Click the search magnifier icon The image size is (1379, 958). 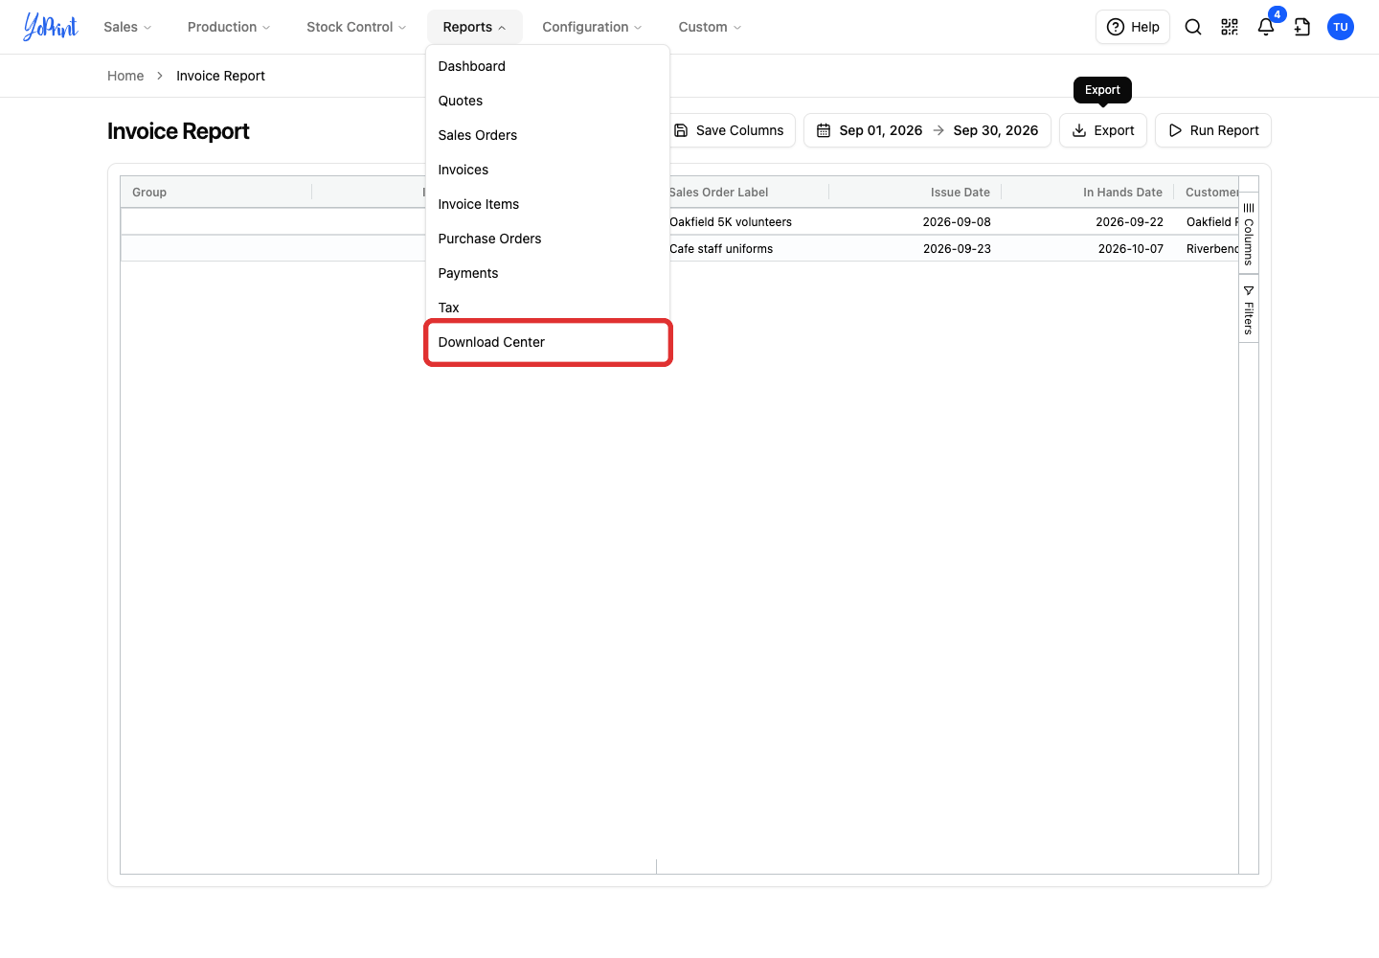click(x=1193, y=27)
